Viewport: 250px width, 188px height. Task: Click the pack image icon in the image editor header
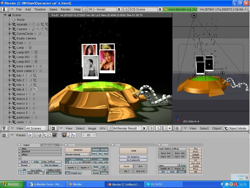tap(151, 128)
